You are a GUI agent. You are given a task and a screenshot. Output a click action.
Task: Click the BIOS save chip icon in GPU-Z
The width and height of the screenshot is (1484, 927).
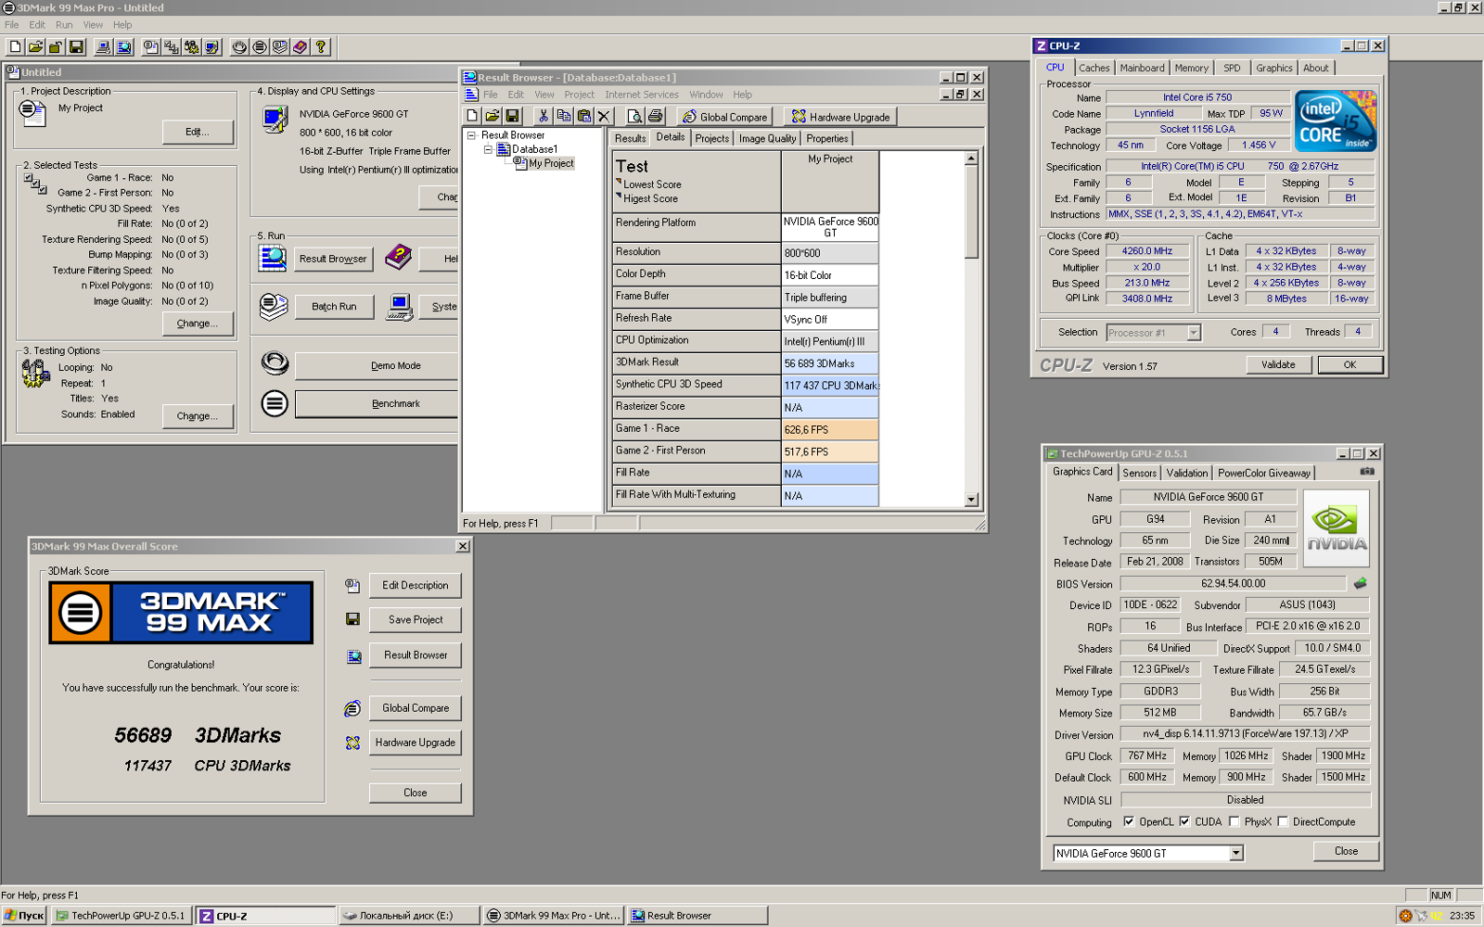pyautogui.click(x=1360, y=583)
